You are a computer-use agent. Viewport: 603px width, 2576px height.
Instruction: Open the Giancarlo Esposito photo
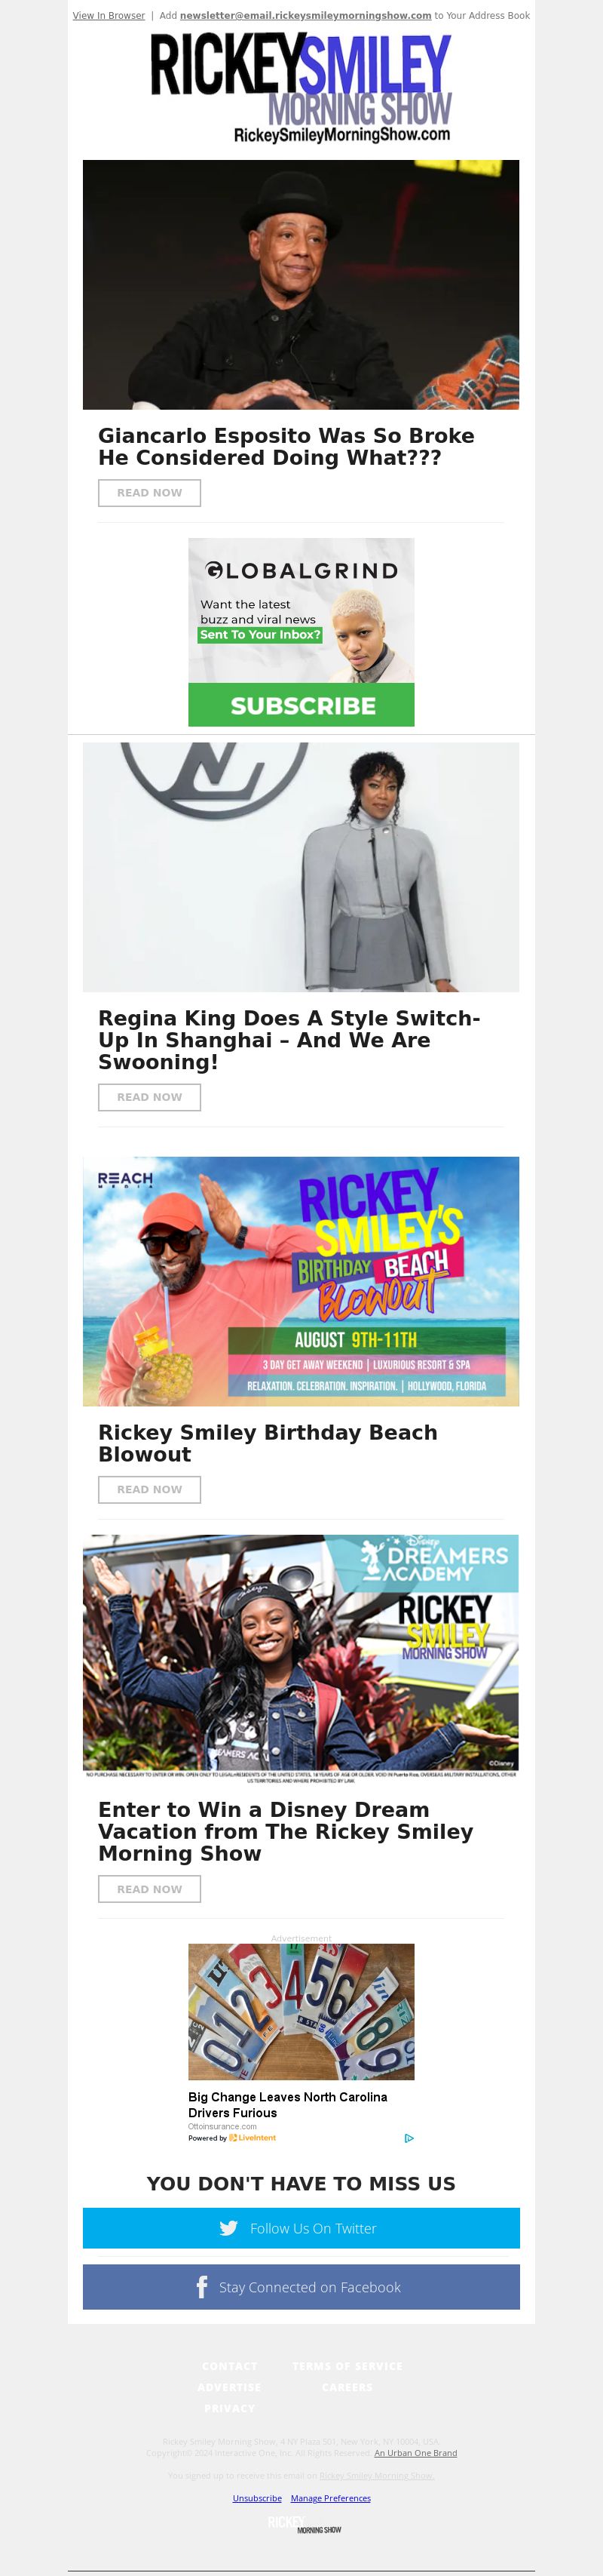pos(301,285)
